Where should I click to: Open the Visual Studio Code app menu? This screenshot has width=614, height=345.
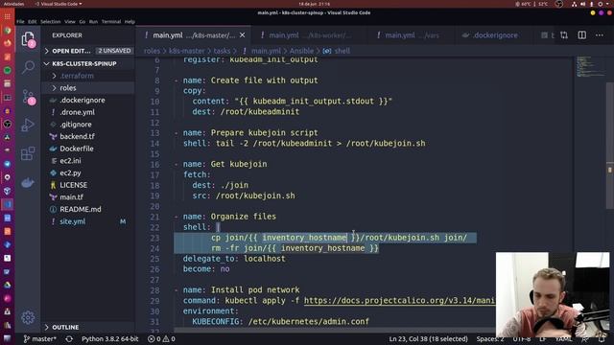[x=59, y=4]
